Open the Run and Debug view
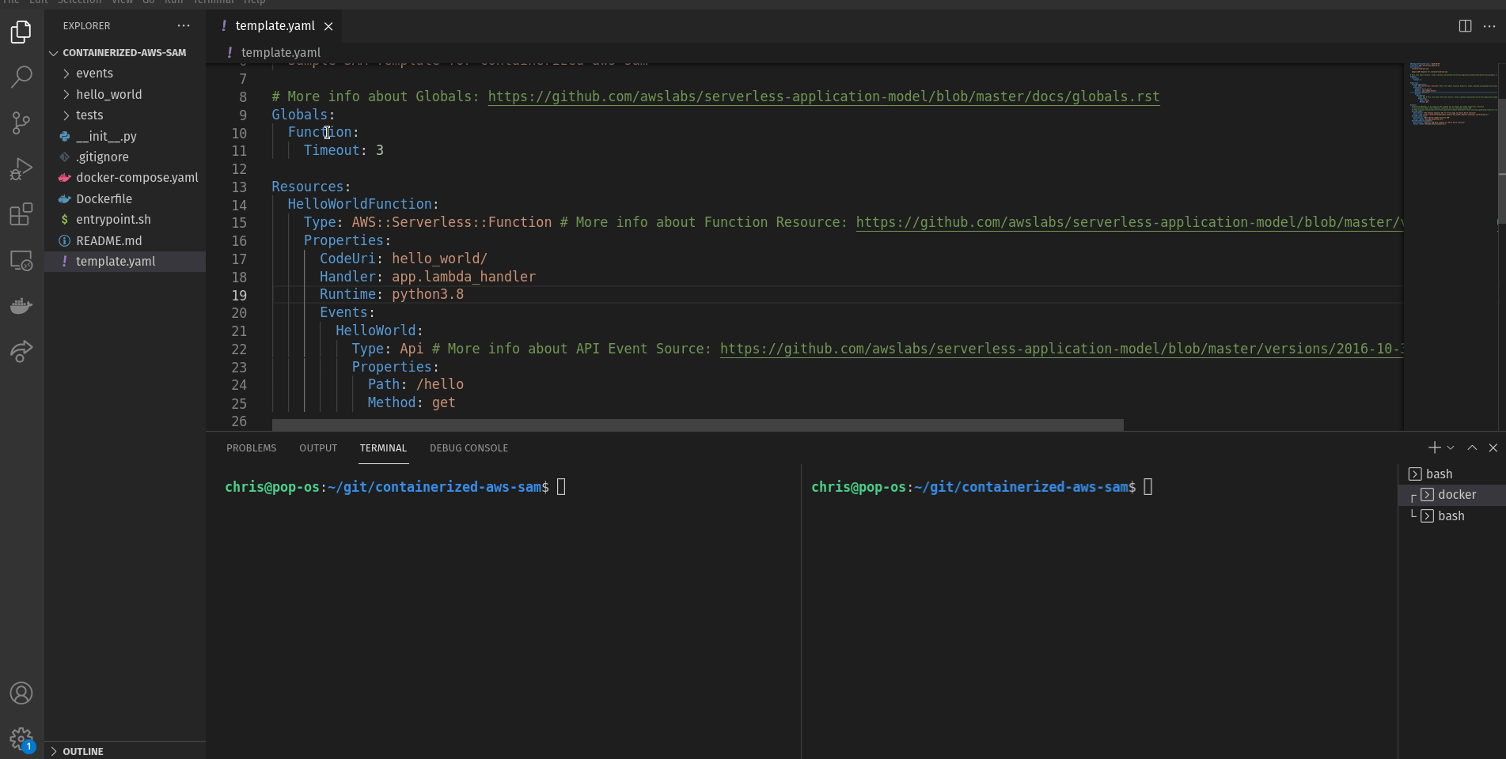The width and height of the screenshot is (1506, 759). (21, 168)
